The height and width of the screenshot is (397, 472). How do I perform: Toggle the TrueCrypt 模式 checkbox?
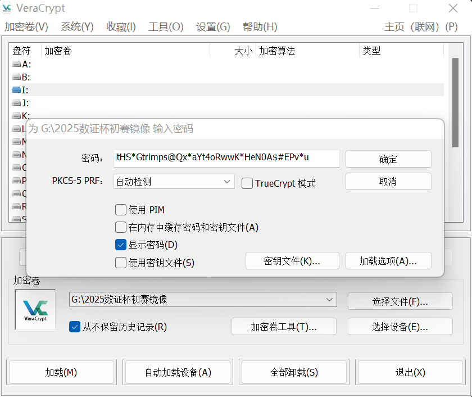tap(247, 183)
